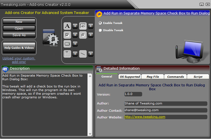Click the plus next to line icon
This screenshot has height=139, width=211.
pos(91,54)
